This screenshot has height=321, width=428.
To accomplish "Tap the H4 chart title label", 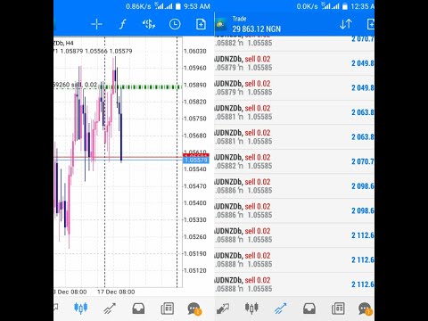I will [x=63, y=43].
